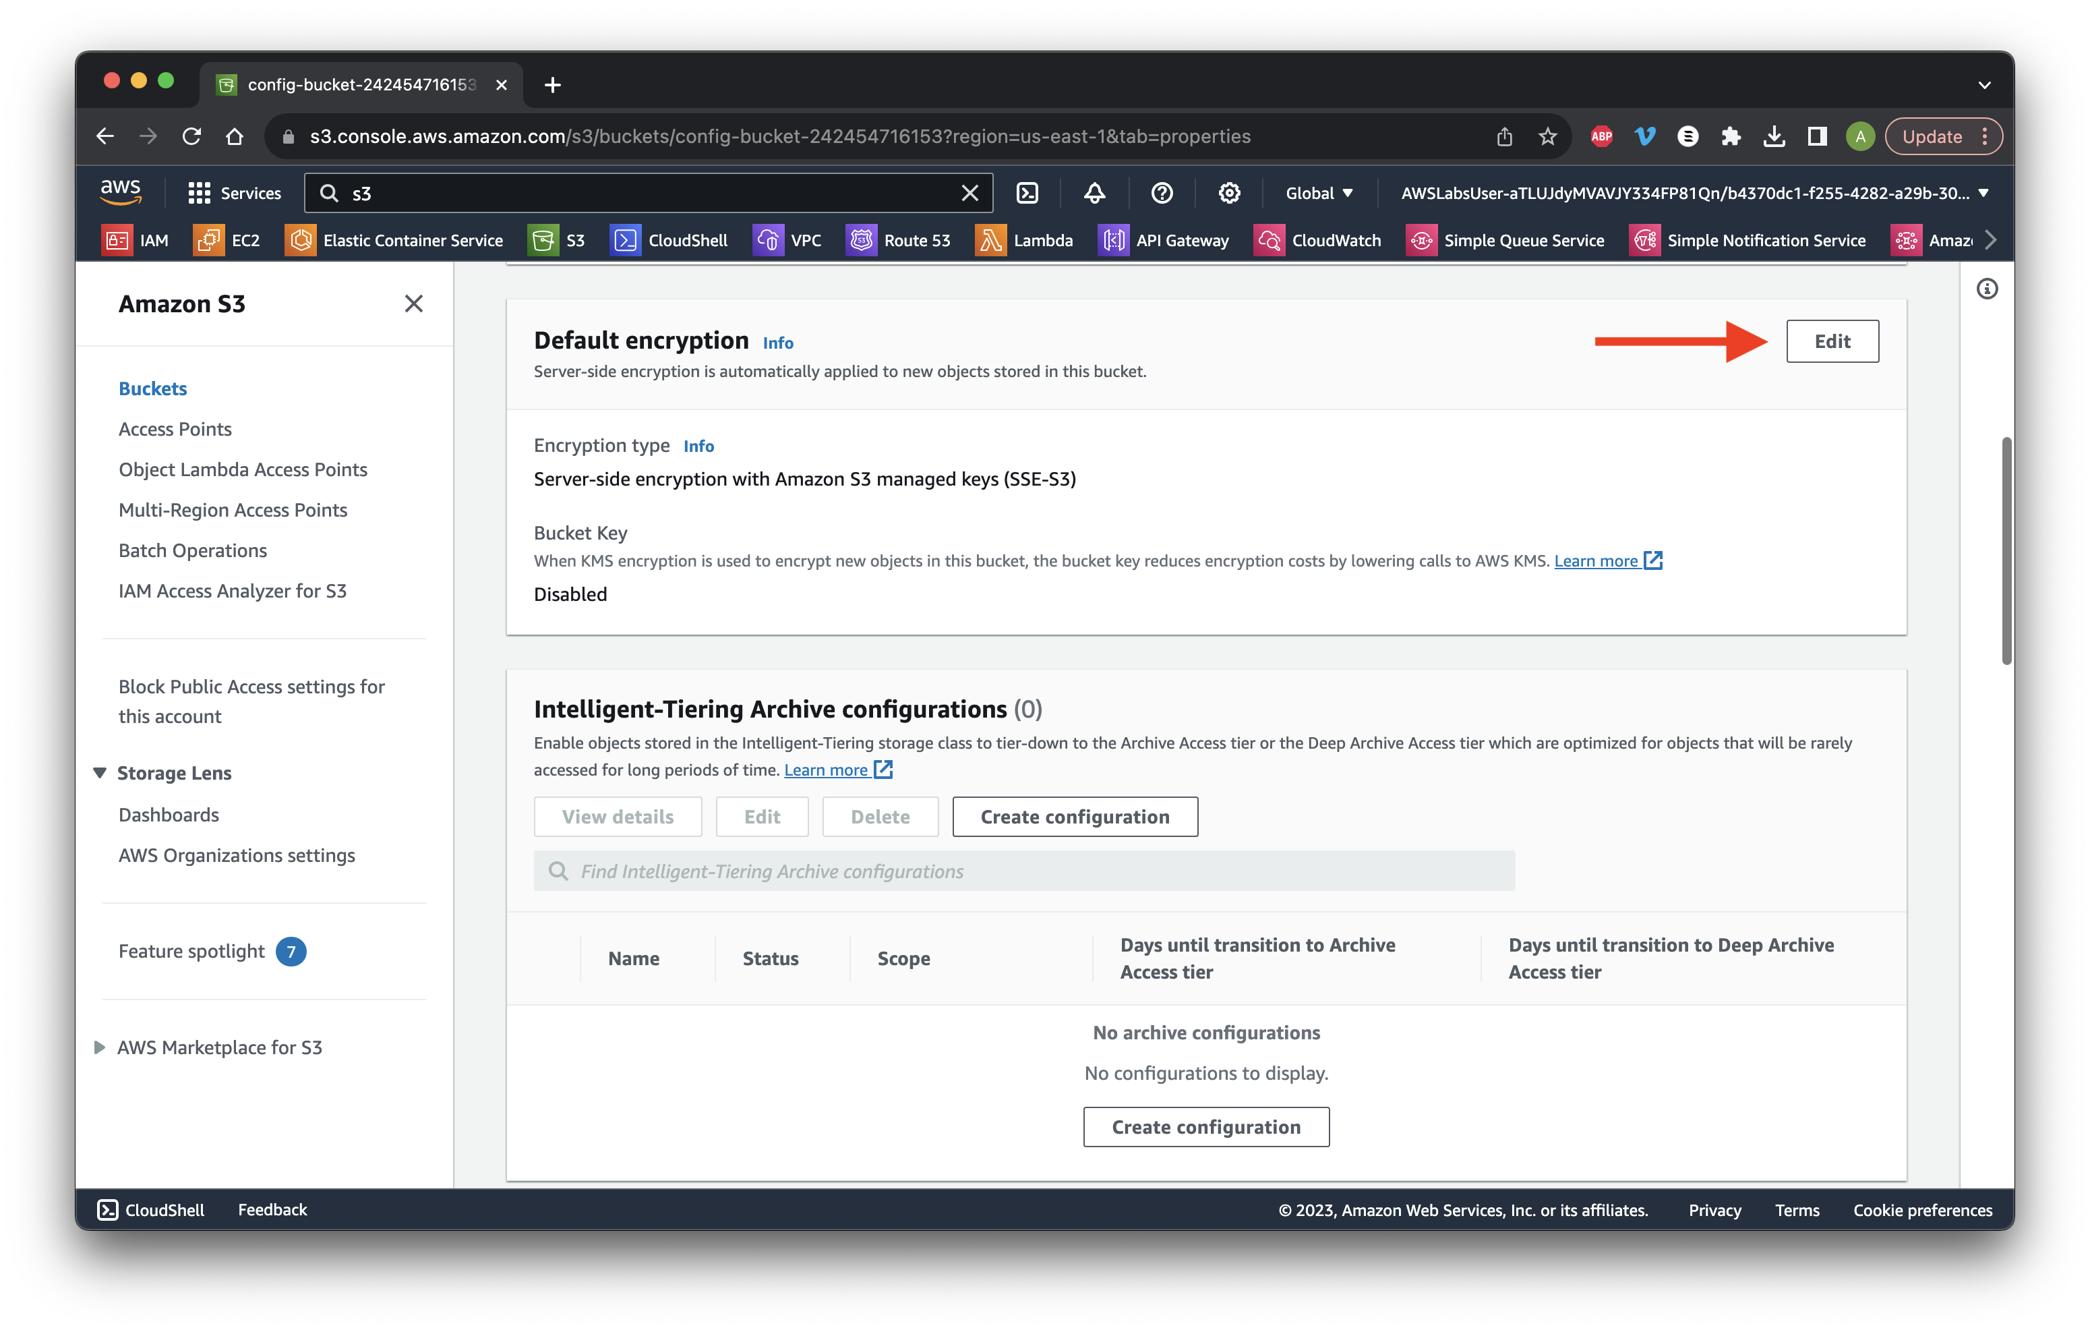
Task: Open AWS Organizations settings
Action: pyautogui.click(x=237, y=855)
